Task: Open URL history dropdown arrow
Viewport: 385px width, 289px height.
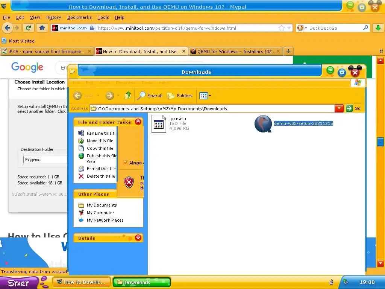Action: pos(289,28)
